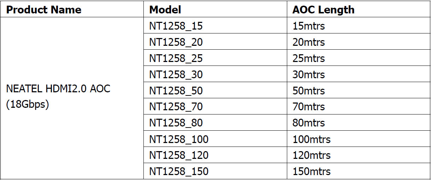Select the 30mtrs AOC length cell
Viewport: 431px width, 180px height.
coord(308,75)
